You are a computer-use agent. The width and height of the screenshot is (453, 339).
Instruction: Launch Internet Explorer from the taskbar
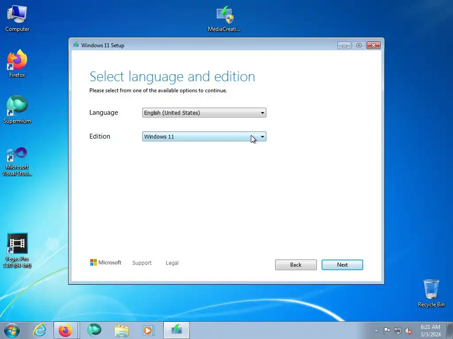click(39, 330)
